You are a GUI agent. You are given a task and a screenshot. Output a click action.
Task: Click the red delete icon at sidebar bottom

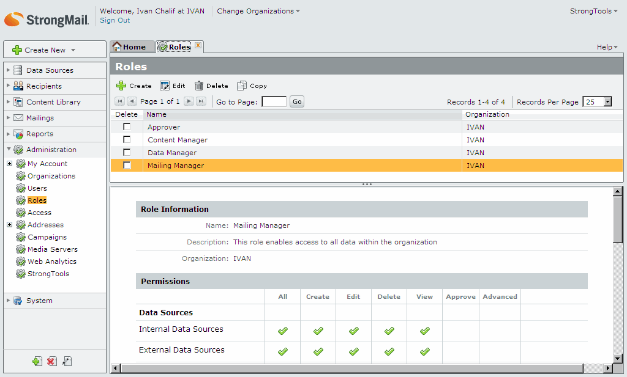pos(51,361)
